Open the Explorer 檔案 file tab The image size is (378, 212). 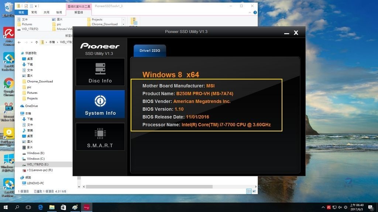point(21,12)
